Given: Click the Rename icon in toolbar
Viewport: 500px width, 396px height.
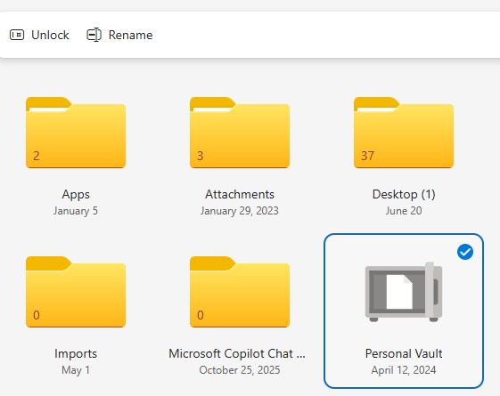Looking at the screenshot, I should pyautogui.click(x=94, y=35).
